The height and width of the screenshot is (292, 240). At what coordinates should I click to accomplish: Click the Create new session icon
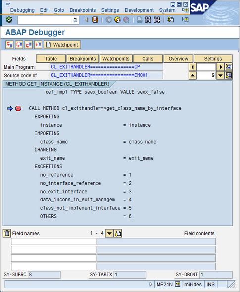[171, 20]
